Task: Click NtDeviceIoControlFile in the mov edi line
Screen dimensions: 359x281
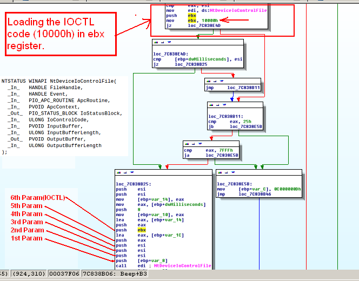Action: click(238, 10)
